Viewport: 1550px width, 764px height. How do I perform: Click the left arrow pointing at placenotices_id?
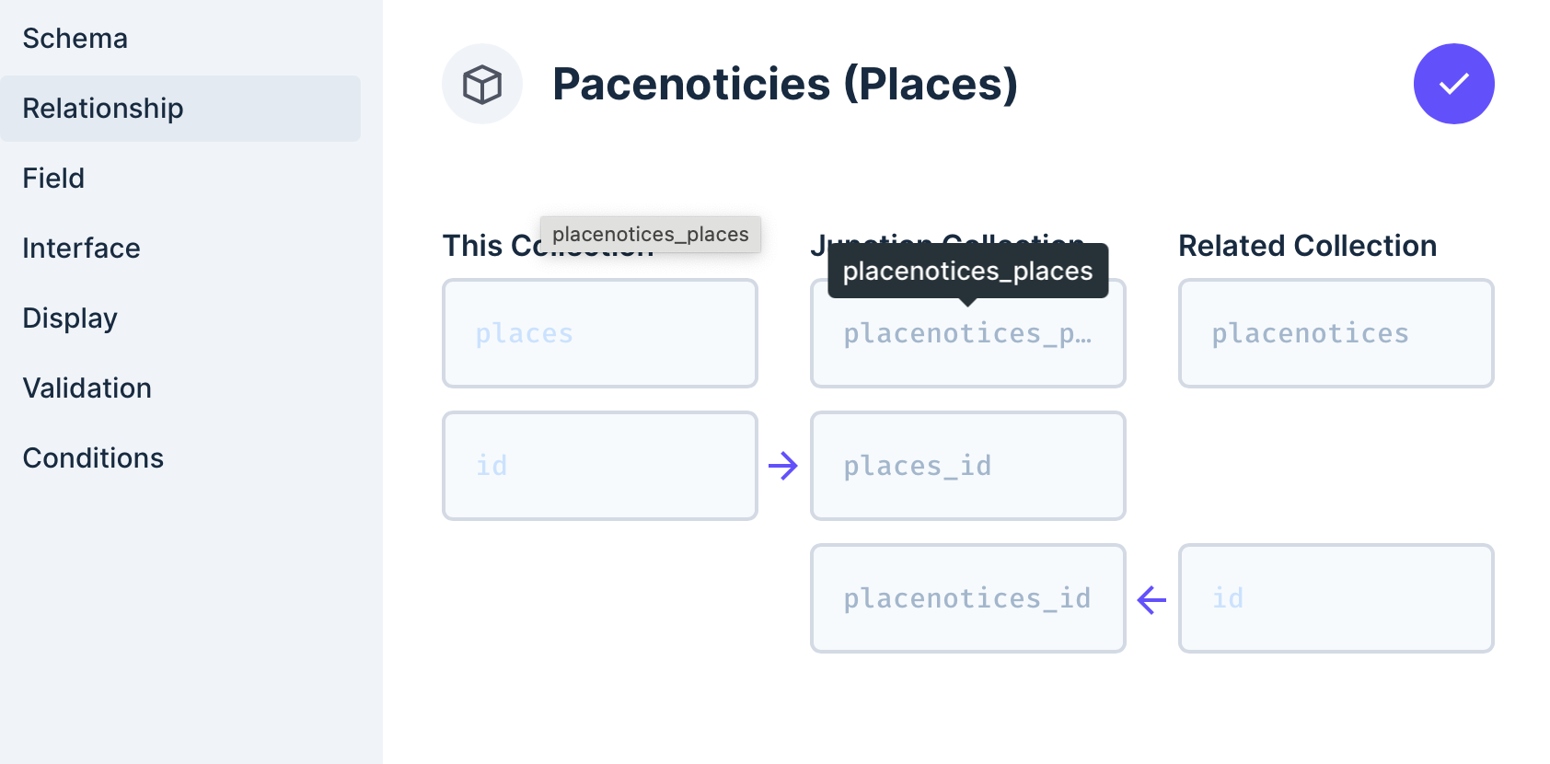pos(1151,598)
